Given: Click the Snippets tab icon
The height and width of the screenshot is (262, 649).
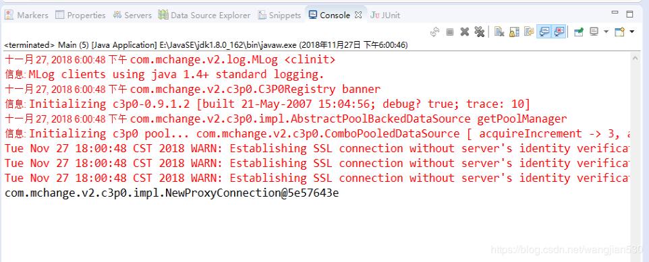Looking at the screenshot, I should coord(262,15).
